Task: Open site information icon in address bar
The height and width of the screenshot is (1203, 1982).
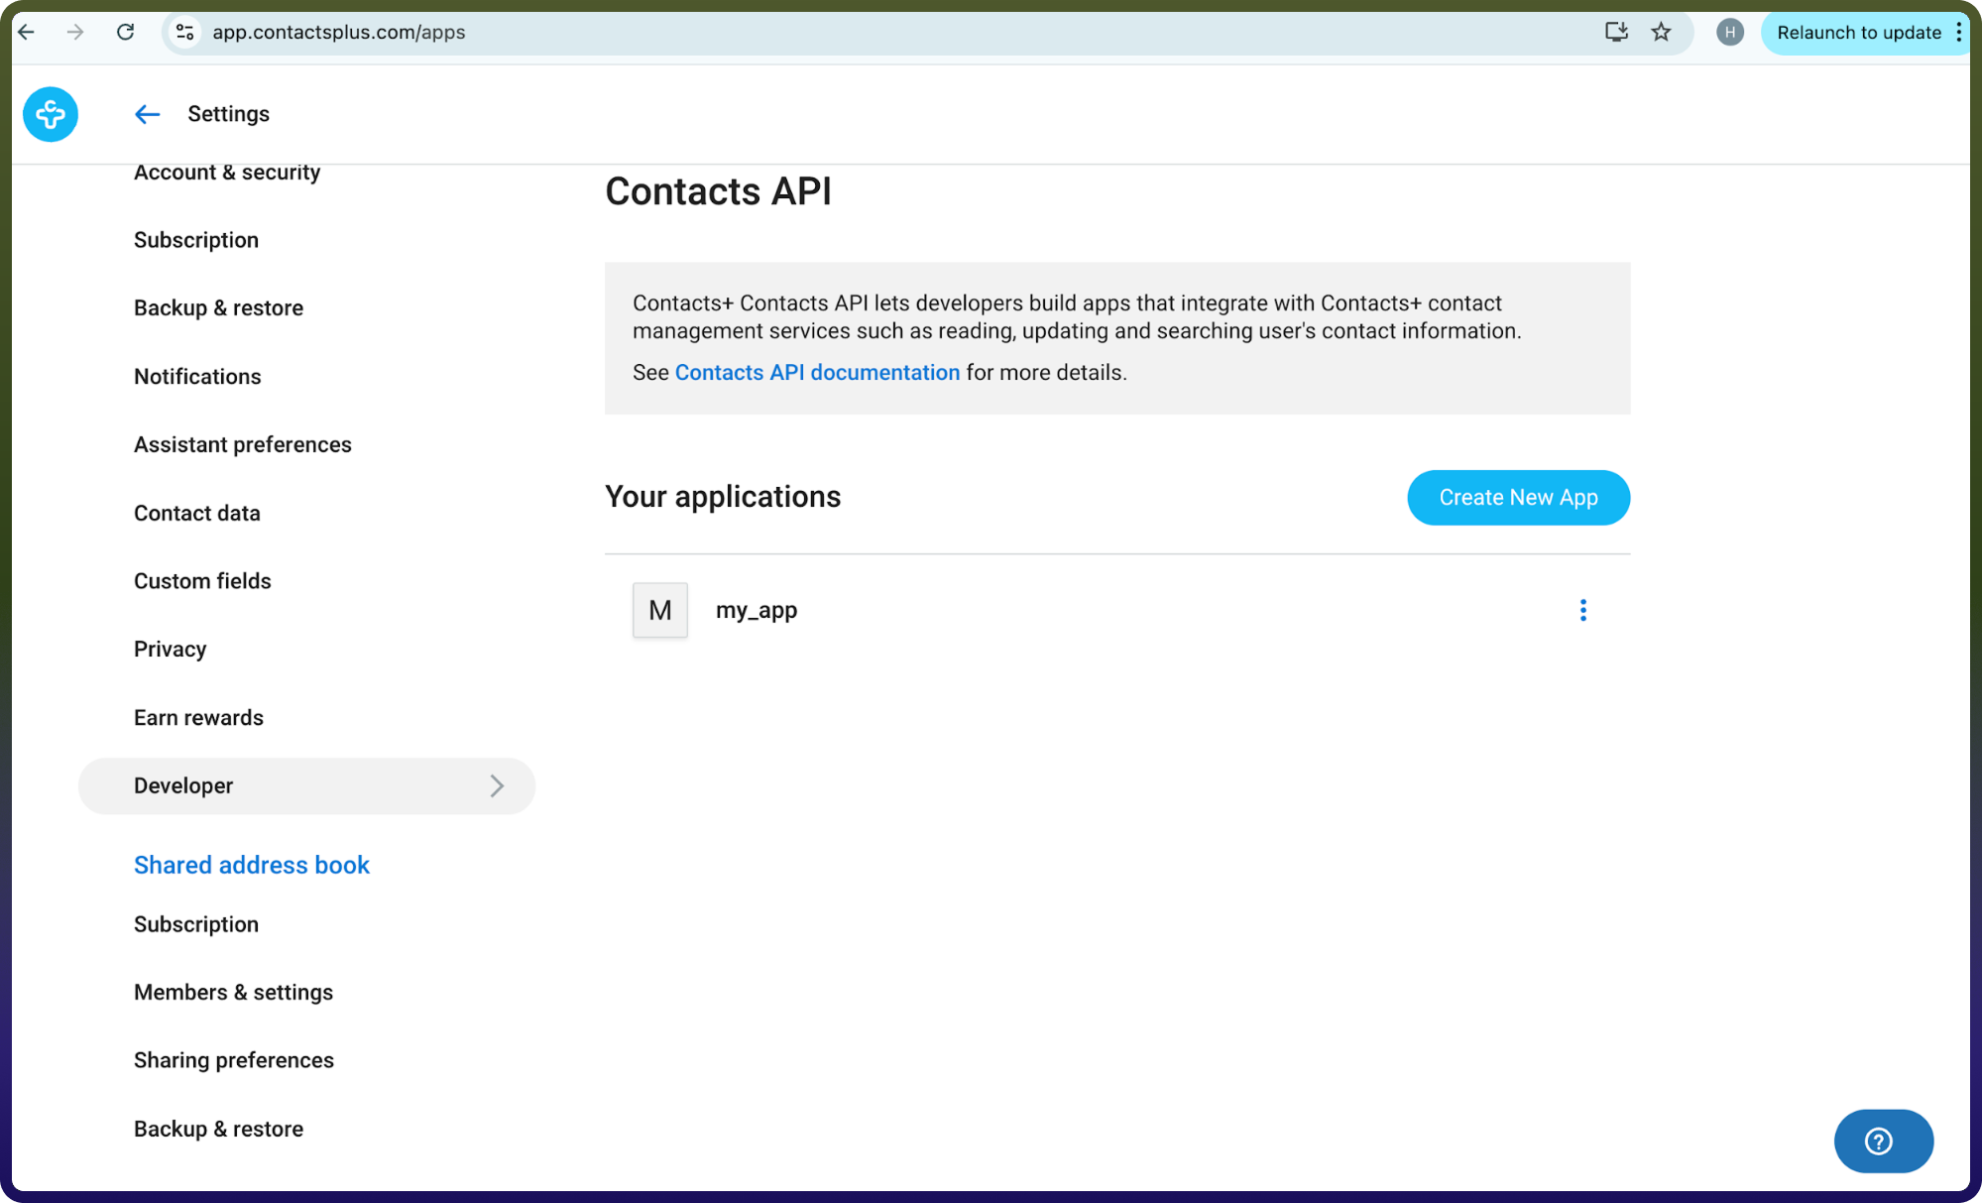Action: pos(184,32)
